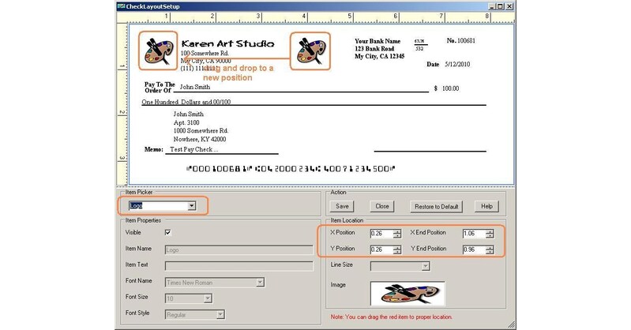Open the Line Size dropdown
Image resolution: width=631 pixels, height=330 pixels.
(x=425, y=267)
